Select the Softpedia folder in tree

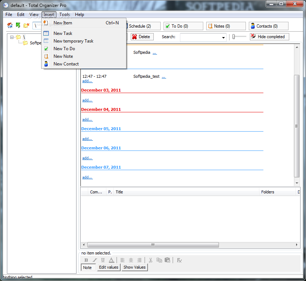(x=35, y=43)
